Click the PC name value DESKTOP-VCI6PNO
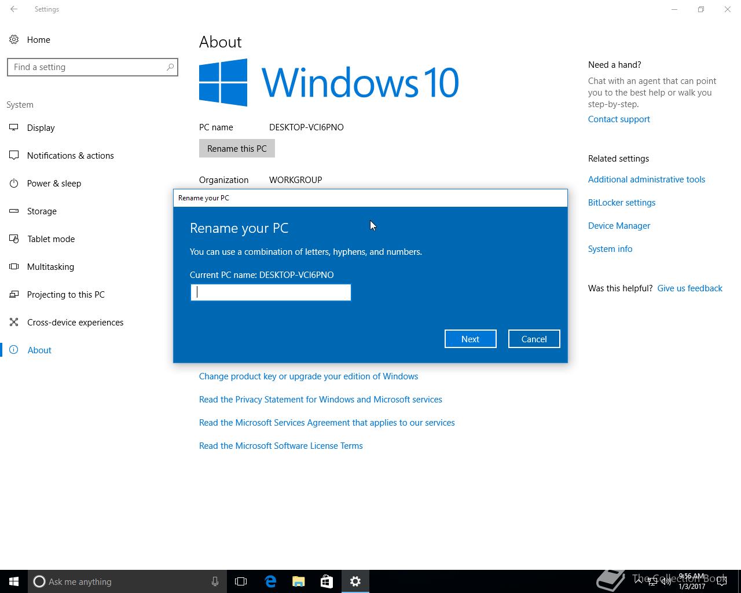741x593 pixels. point(306,127)
